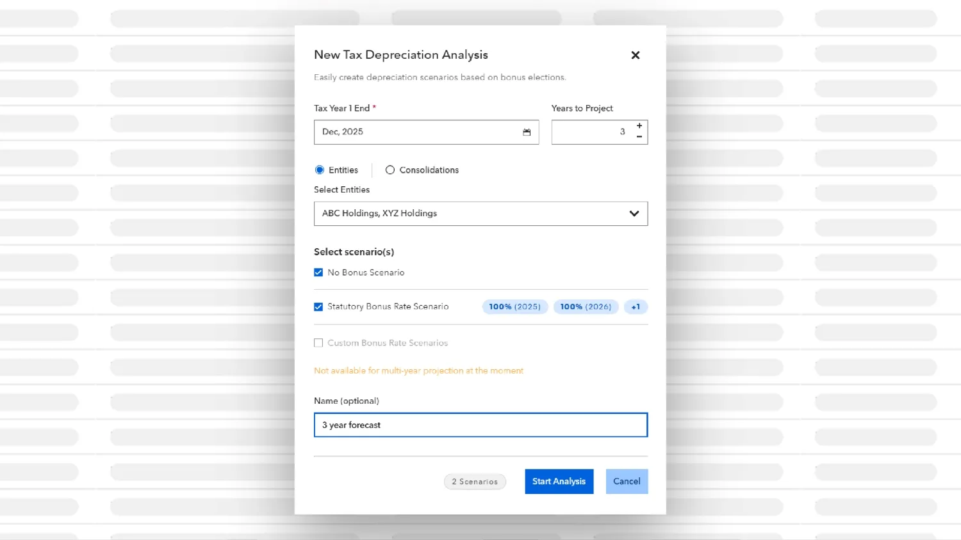Toggle Statutory Bonus Rate Scenario checkbox
Screen dimensions: 961x540
coord(318,307)
